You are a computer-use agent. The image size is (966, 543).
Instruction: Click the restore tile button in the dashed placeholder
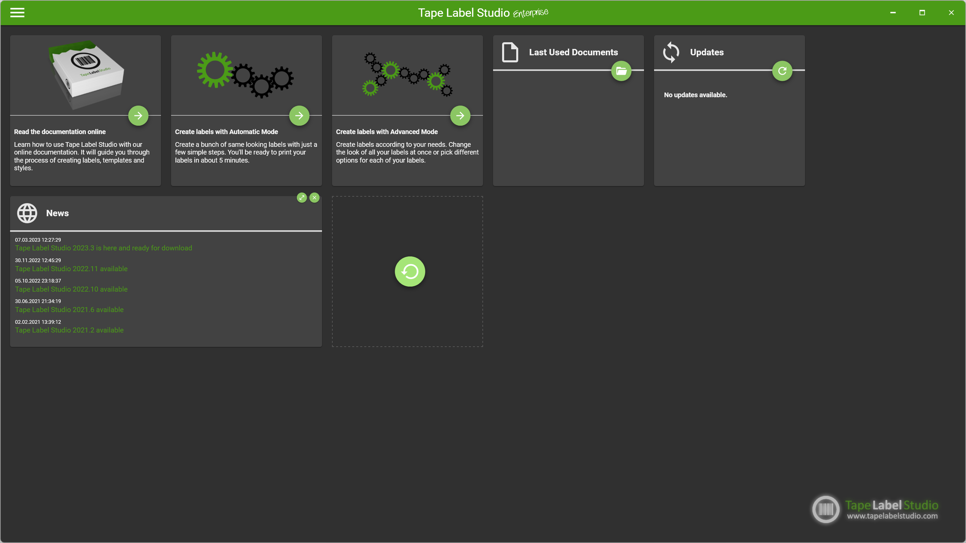[410, 271]
